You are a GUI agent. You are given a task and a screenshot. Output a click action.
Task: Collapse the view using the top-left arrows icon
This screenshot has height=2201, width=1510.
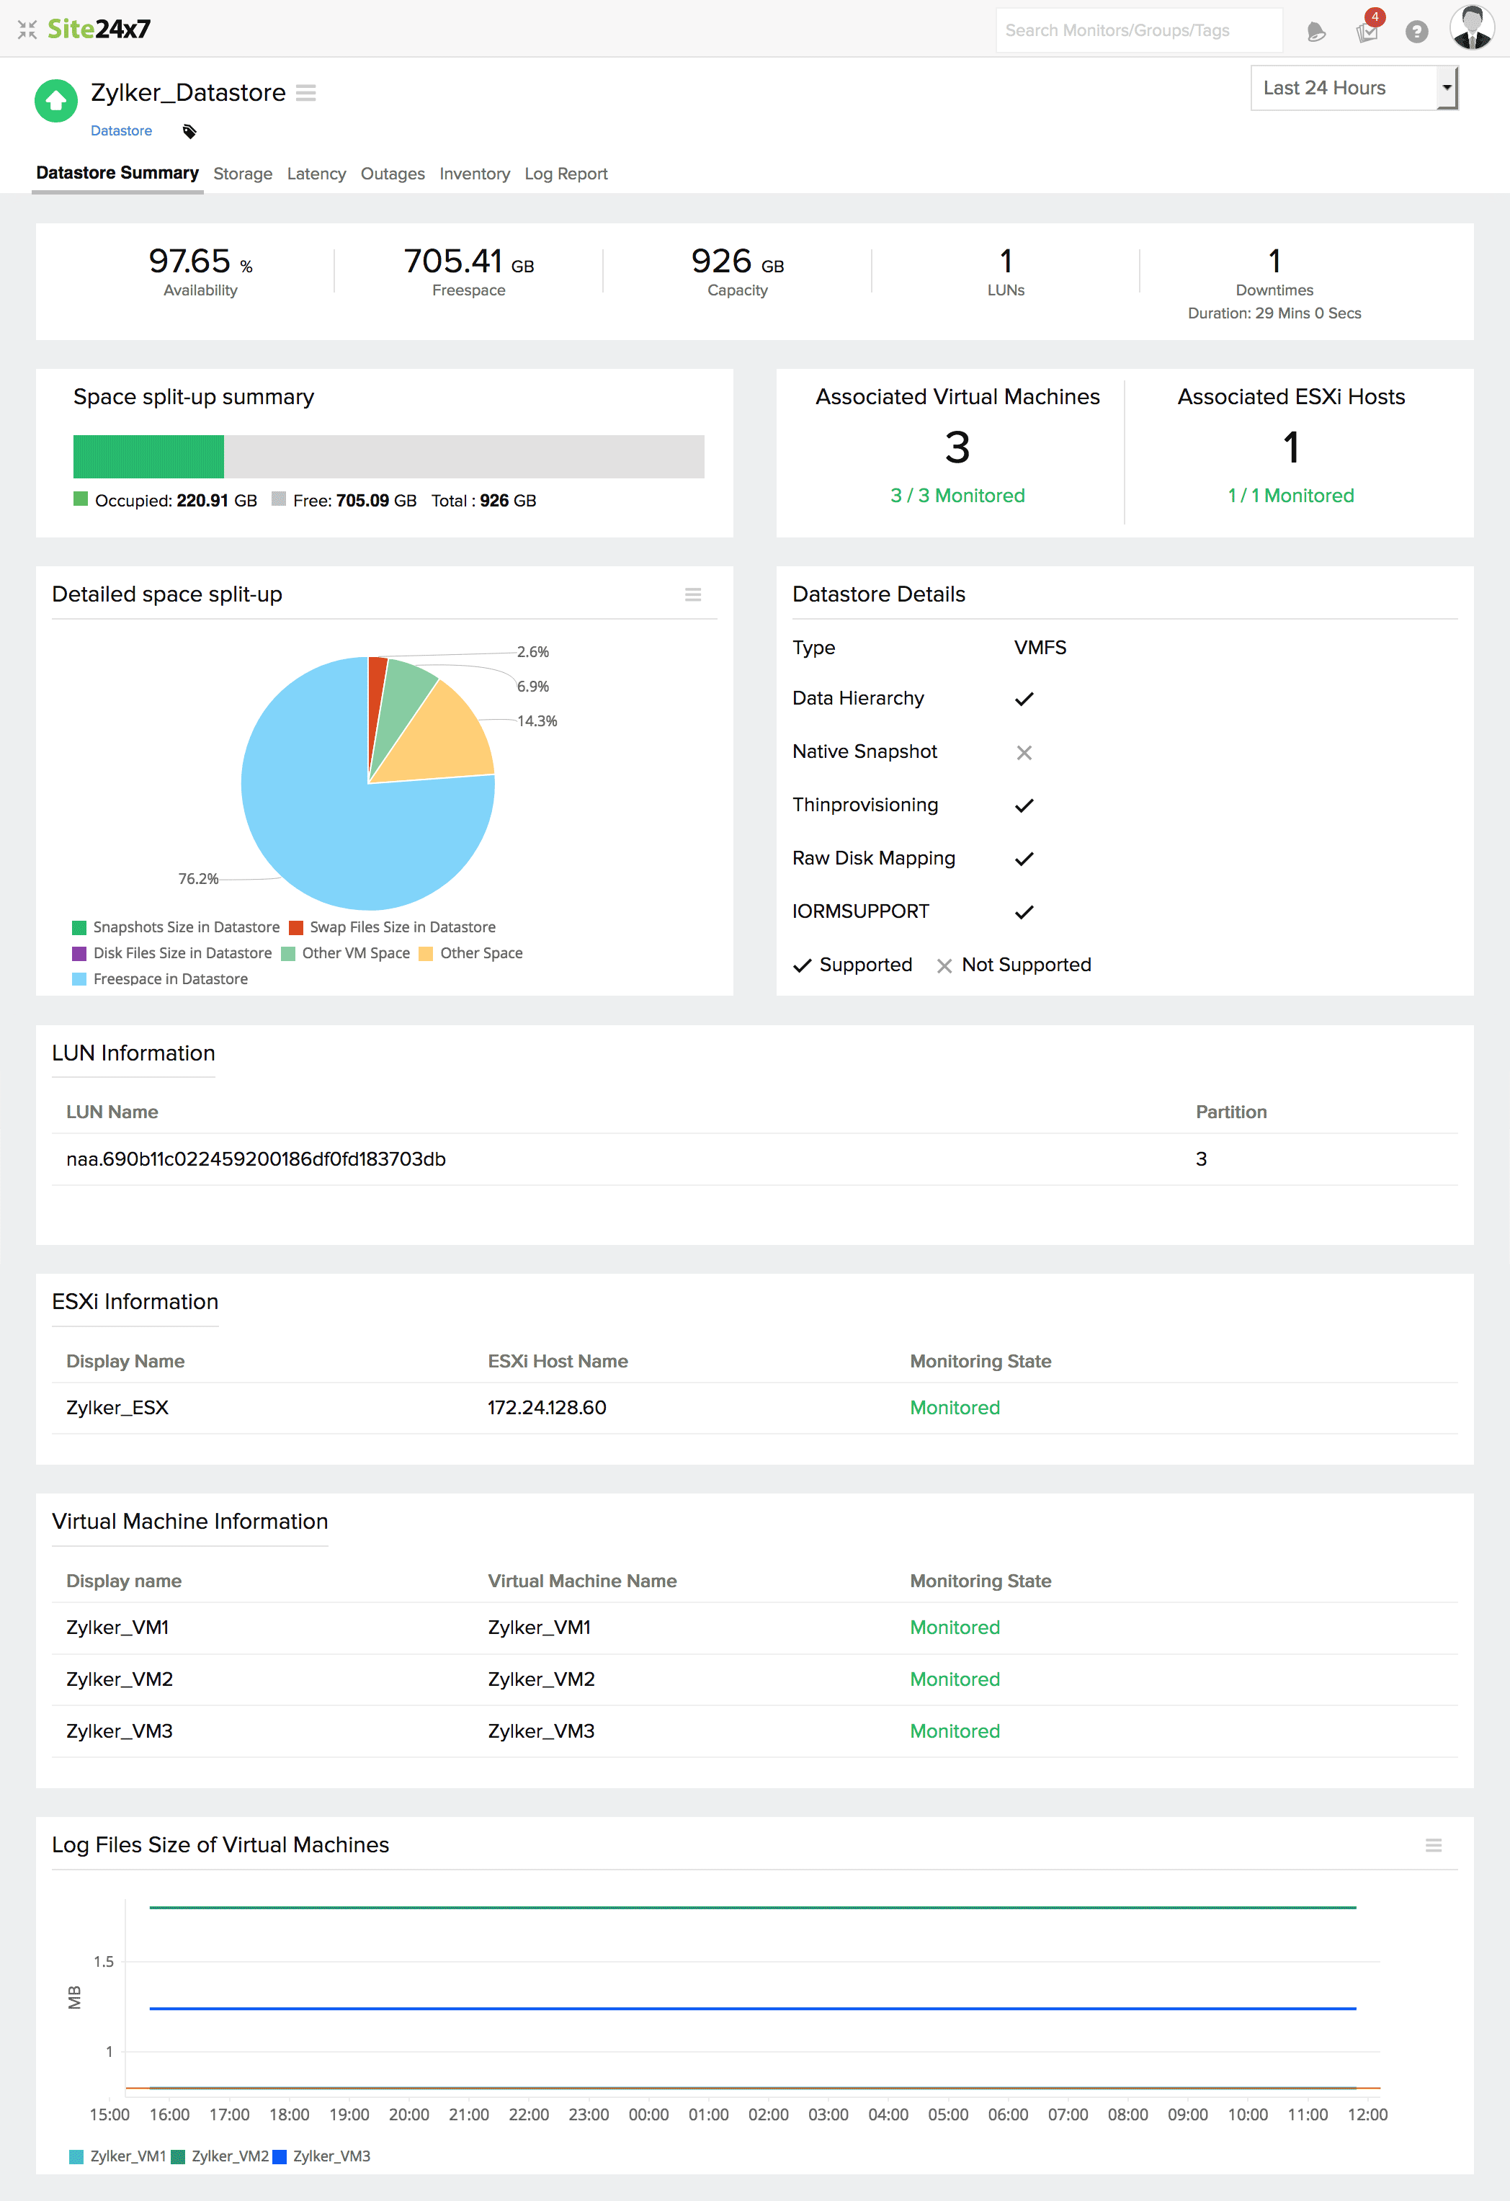(x=27, y=30)
